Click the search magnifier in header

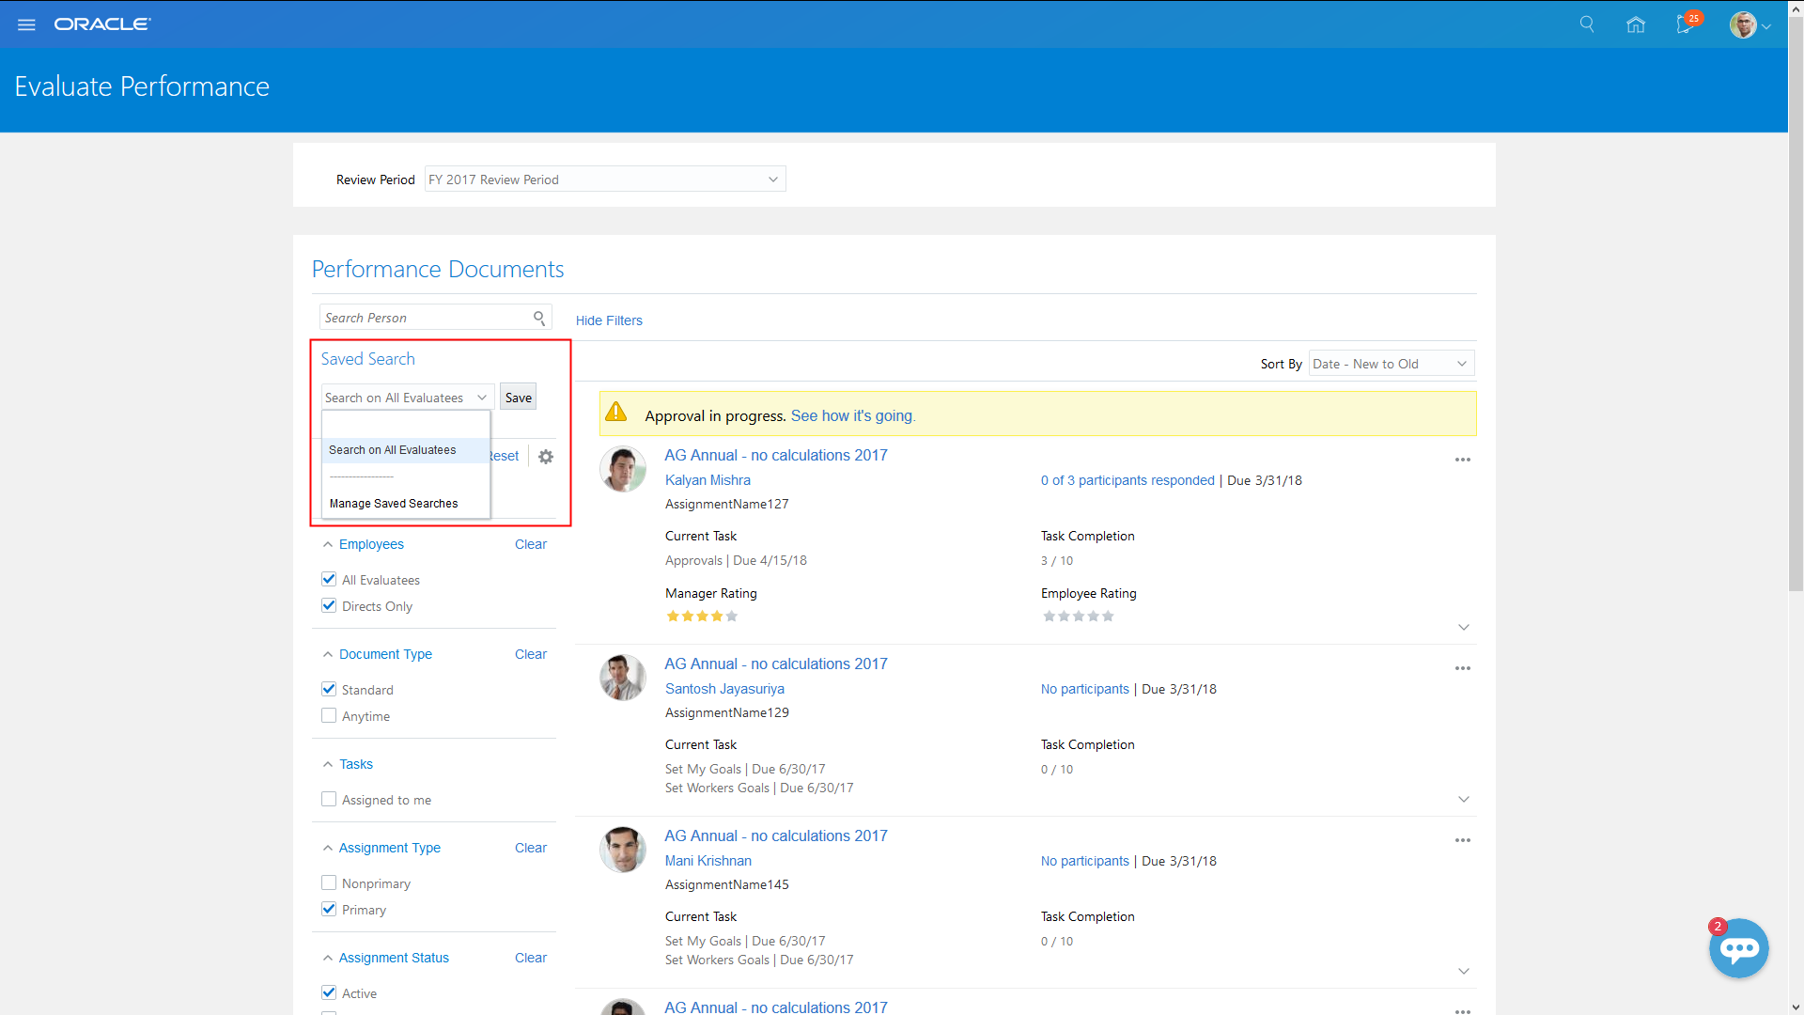pos(1587,24)
